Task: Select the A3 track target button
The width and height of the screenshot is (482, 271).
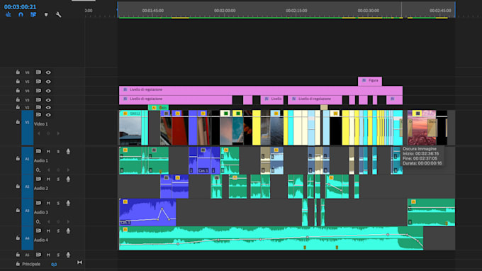Action: tap(28, 212)
